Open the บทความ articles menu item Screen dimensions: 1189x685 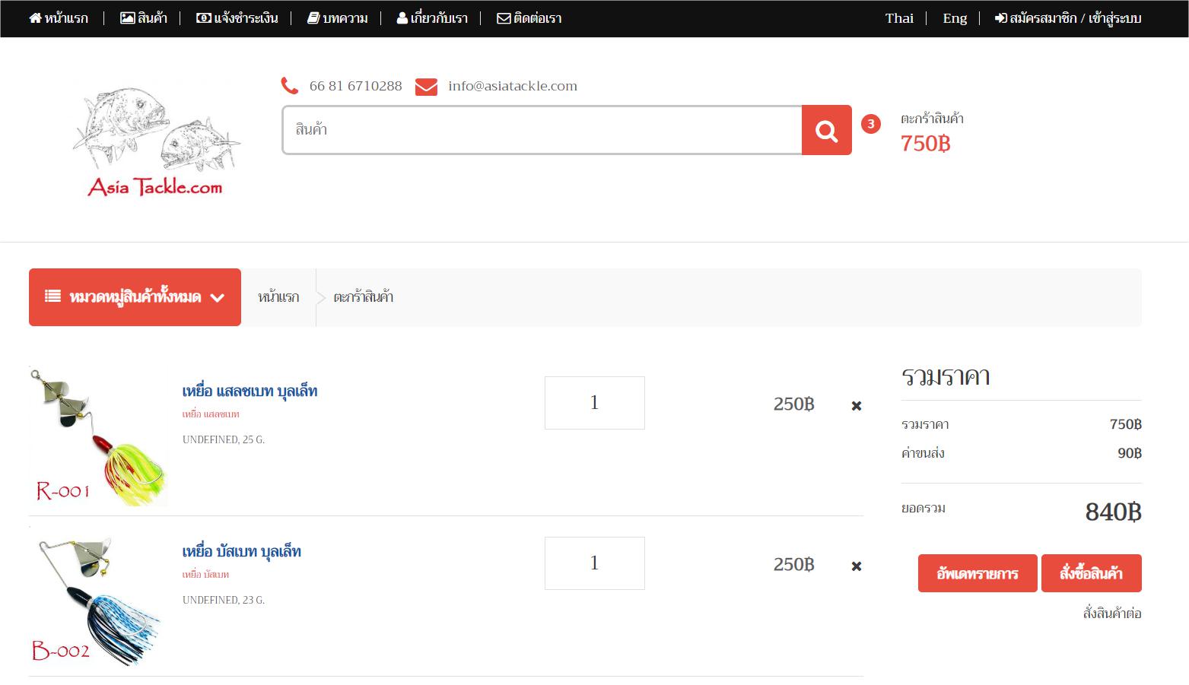pos(338,18)
